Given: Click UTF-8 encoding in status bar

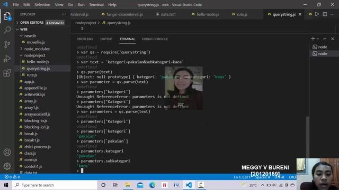Looking at the screenshot, I should coord(279,177).
